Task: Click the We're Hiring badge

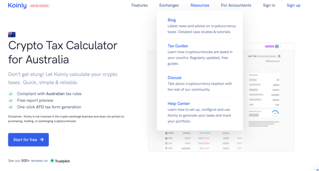Action: (40, 6)
